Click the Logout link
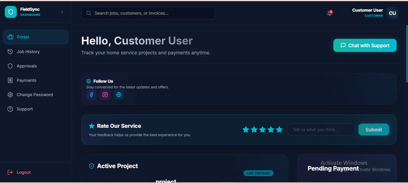Image resolution: width=408 pixels, height=183 pixels. tap(19, 172)
